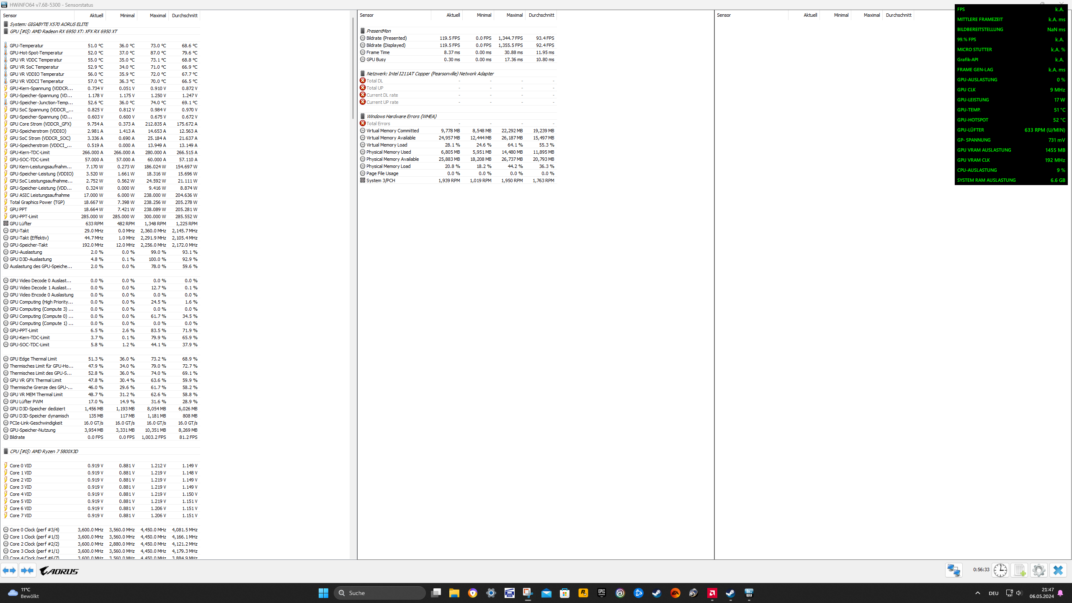
Task: Select the GPU RX 6950 XT group header
Action: (x=63, y=31)
